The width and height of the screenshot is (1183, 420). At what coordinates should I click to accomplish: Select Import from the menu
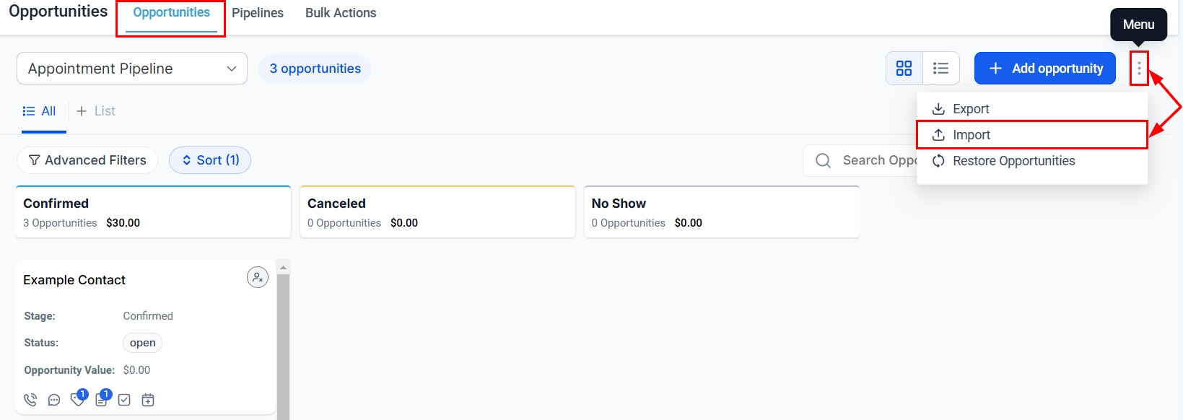(x=971, y=135)
